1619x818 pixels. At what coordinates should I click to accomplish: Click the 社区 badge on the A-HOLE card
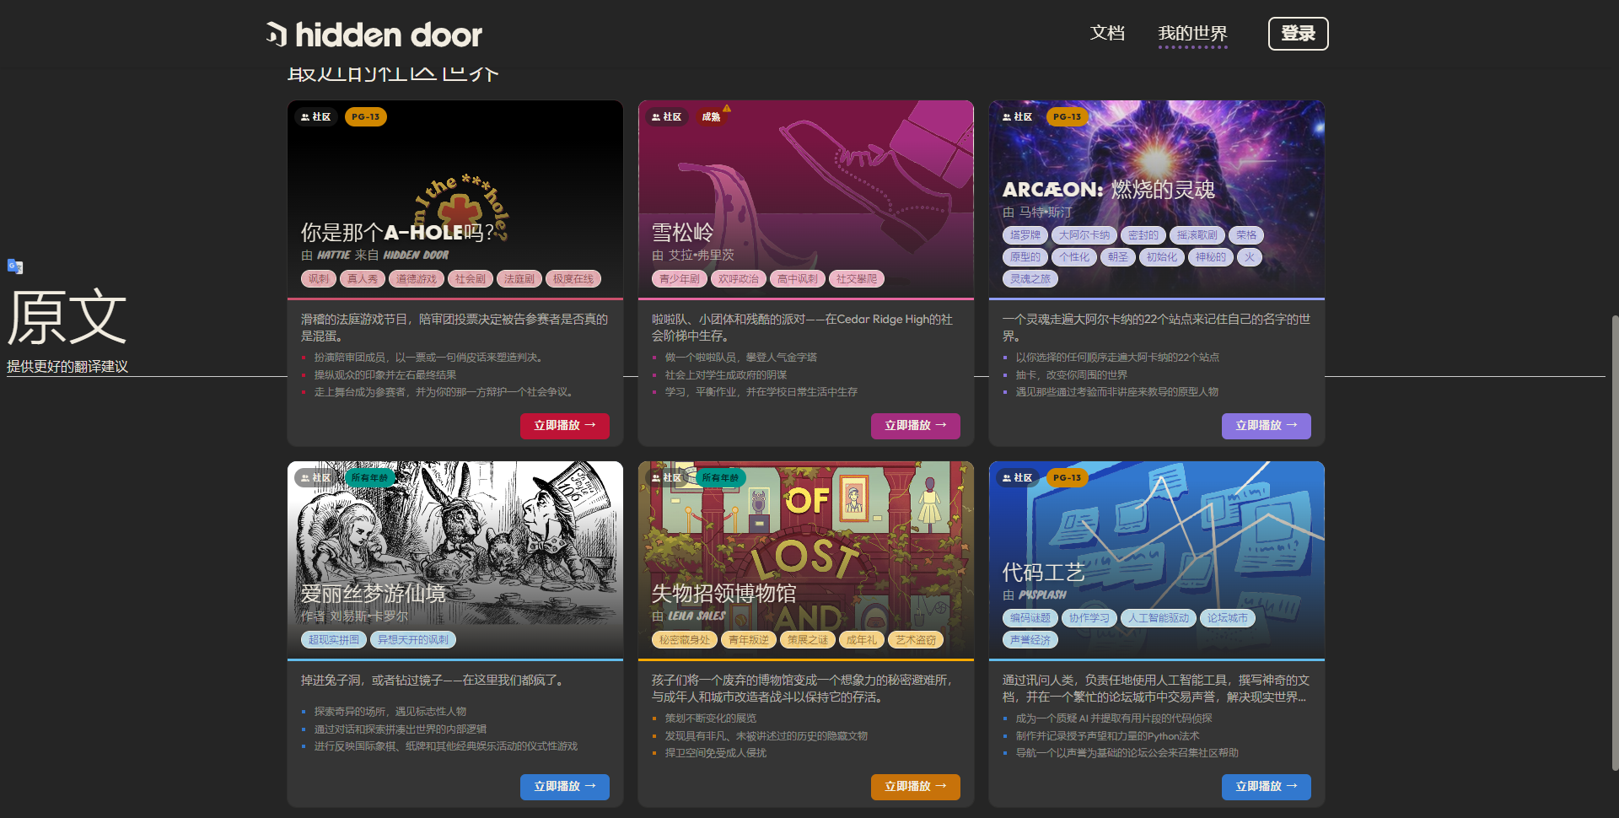pos(316,117)
